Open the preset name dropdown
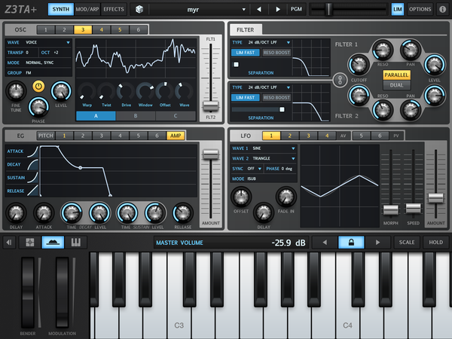Viewport: 452px width, 339px height. click(197, 9)
